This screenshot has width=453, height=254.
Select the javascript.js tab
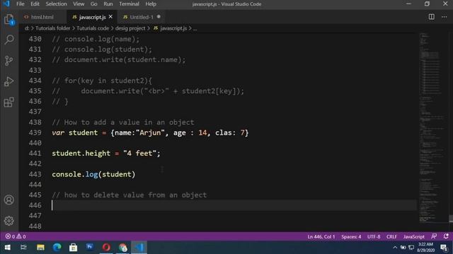pos(92,17)
